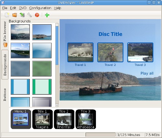
Task: Click the scroll up arrow in Backgrounds list
Action: coord(57,25)
